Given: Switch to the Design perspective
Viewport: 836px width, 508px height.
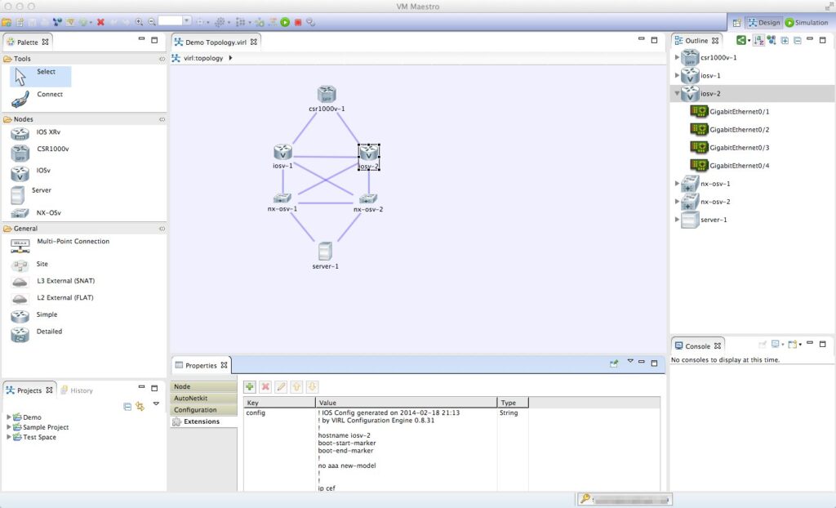Looking at the screenshot, I should coord(763,23).
